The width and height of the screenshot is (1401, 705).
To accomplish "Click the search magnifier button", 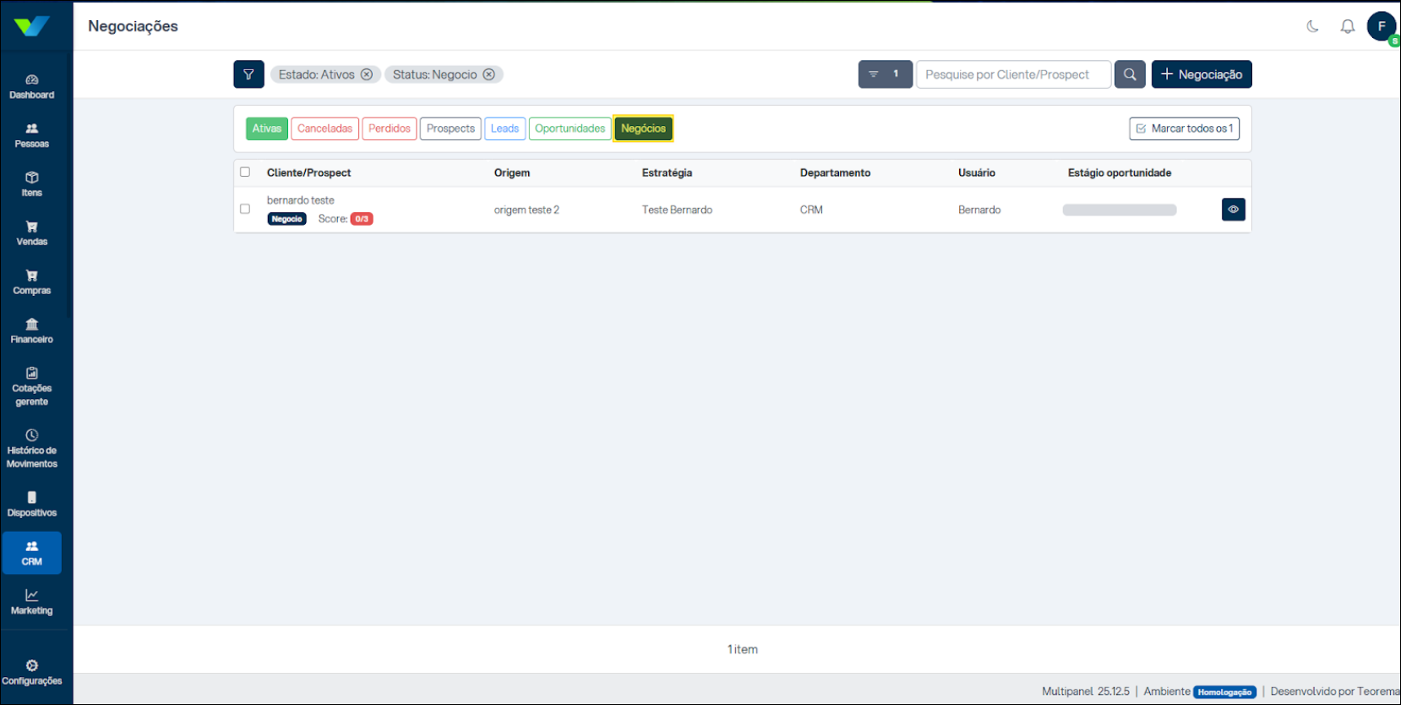I will click(1130, 74).
